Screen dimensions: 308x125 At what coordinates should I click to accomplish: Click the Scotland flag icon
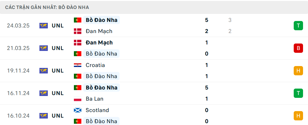click(78, 110)
